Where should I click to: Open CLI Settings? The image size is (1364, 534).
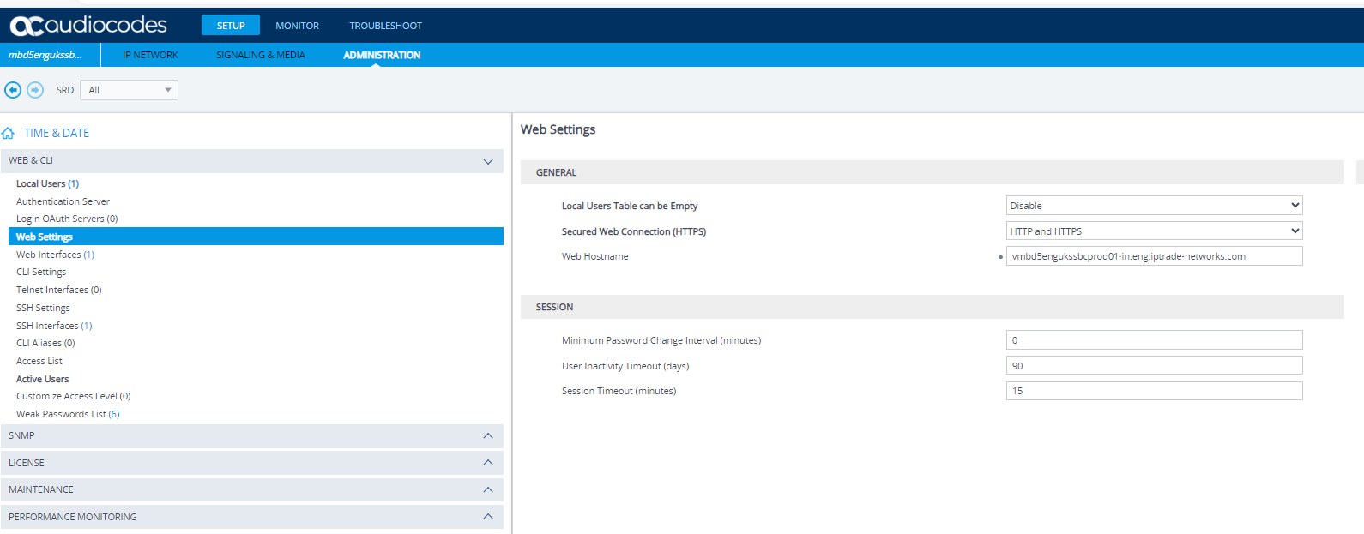point(41,272)
